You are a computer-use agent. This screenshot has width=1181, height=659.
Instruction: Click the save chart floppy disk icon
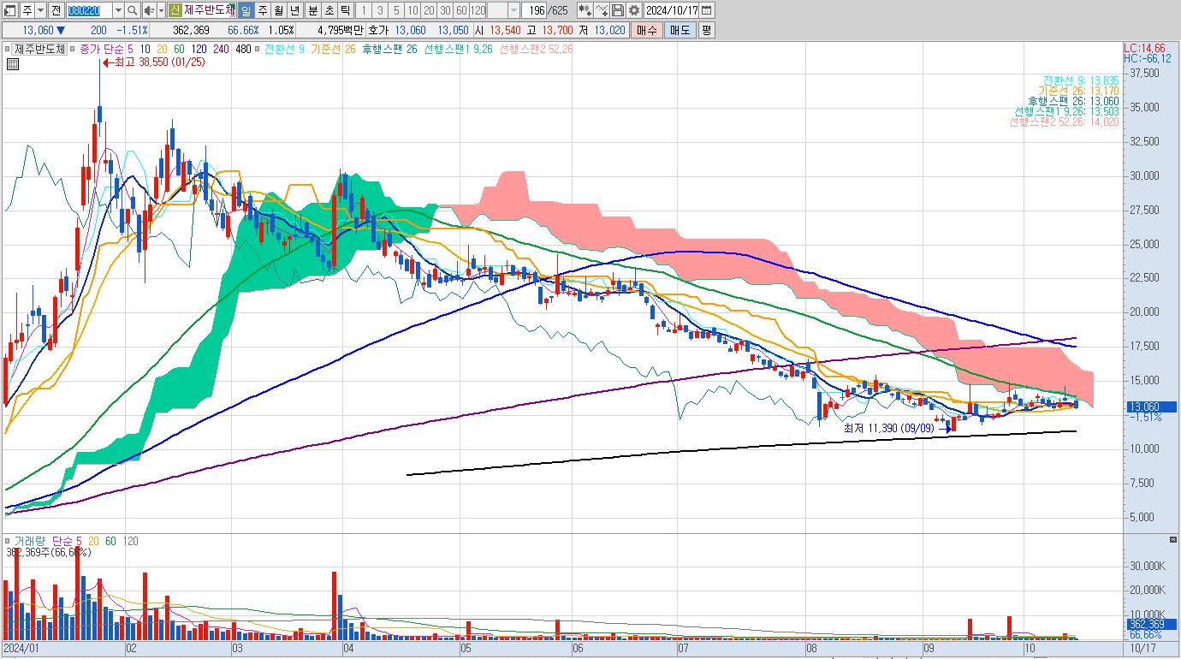tap(618, 10)
